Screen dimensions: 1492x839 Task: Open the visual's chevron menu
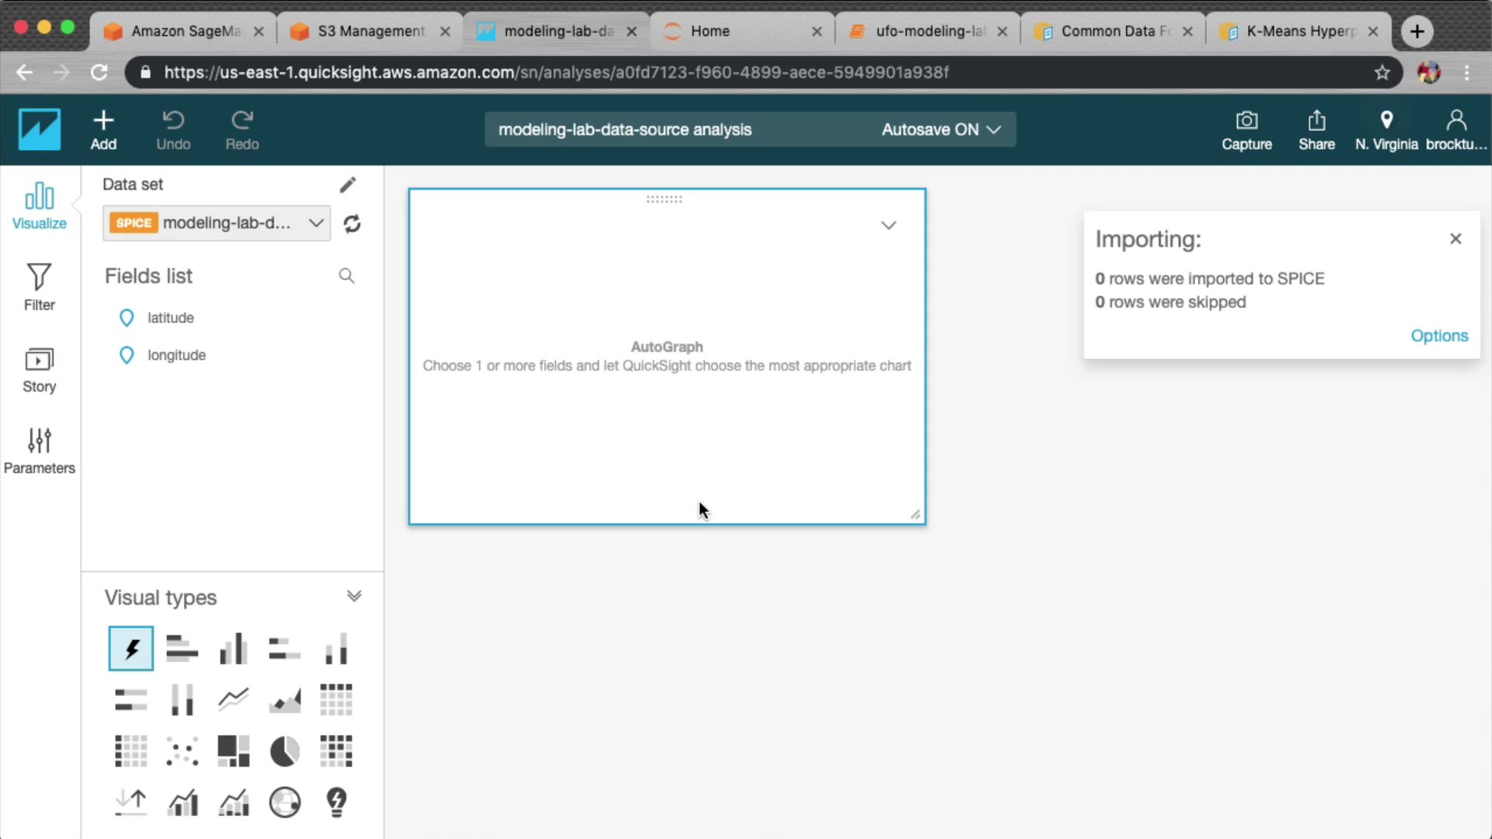(x=888, y=225)
